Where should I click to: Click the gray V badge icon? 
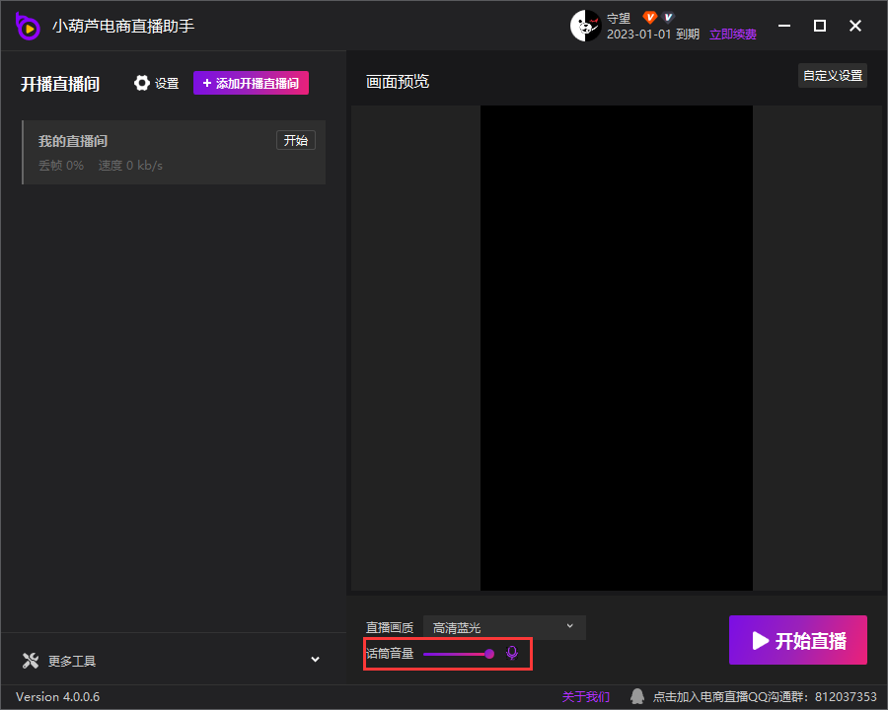668,18
